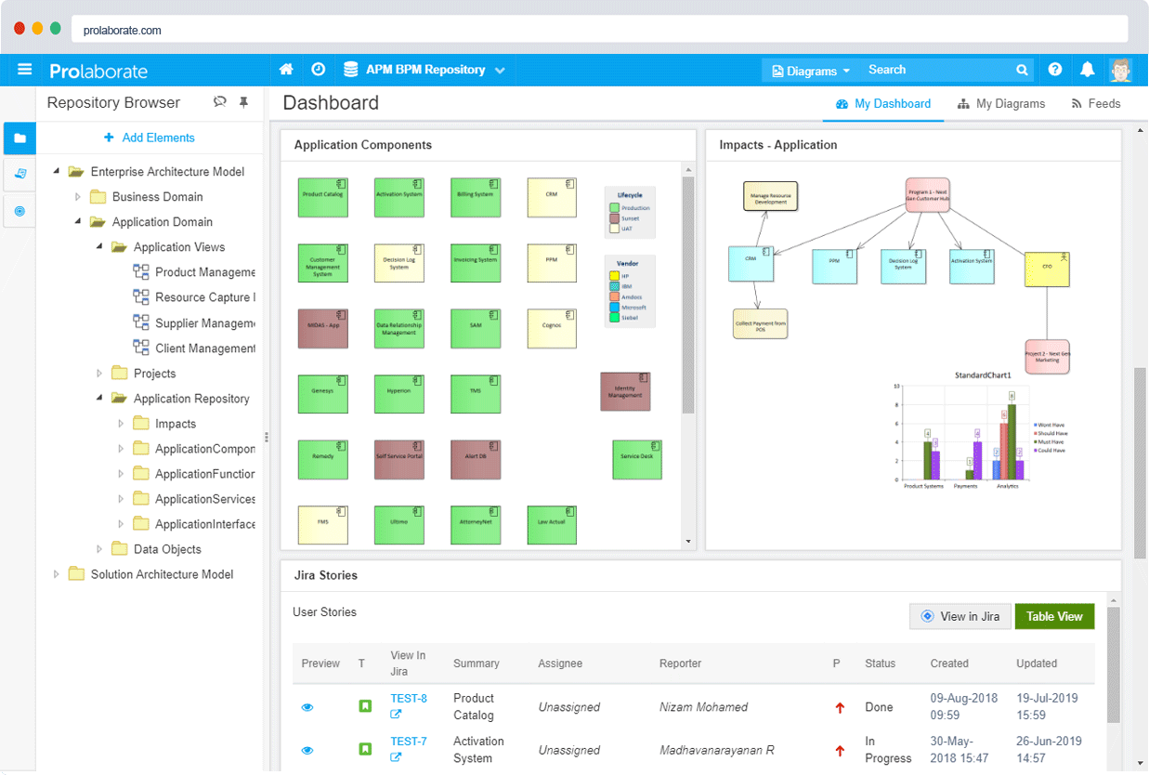Click the HP vendor legend swatch
The height and width of the screenshot is (775, 1149).
click(x=614, y=276)
